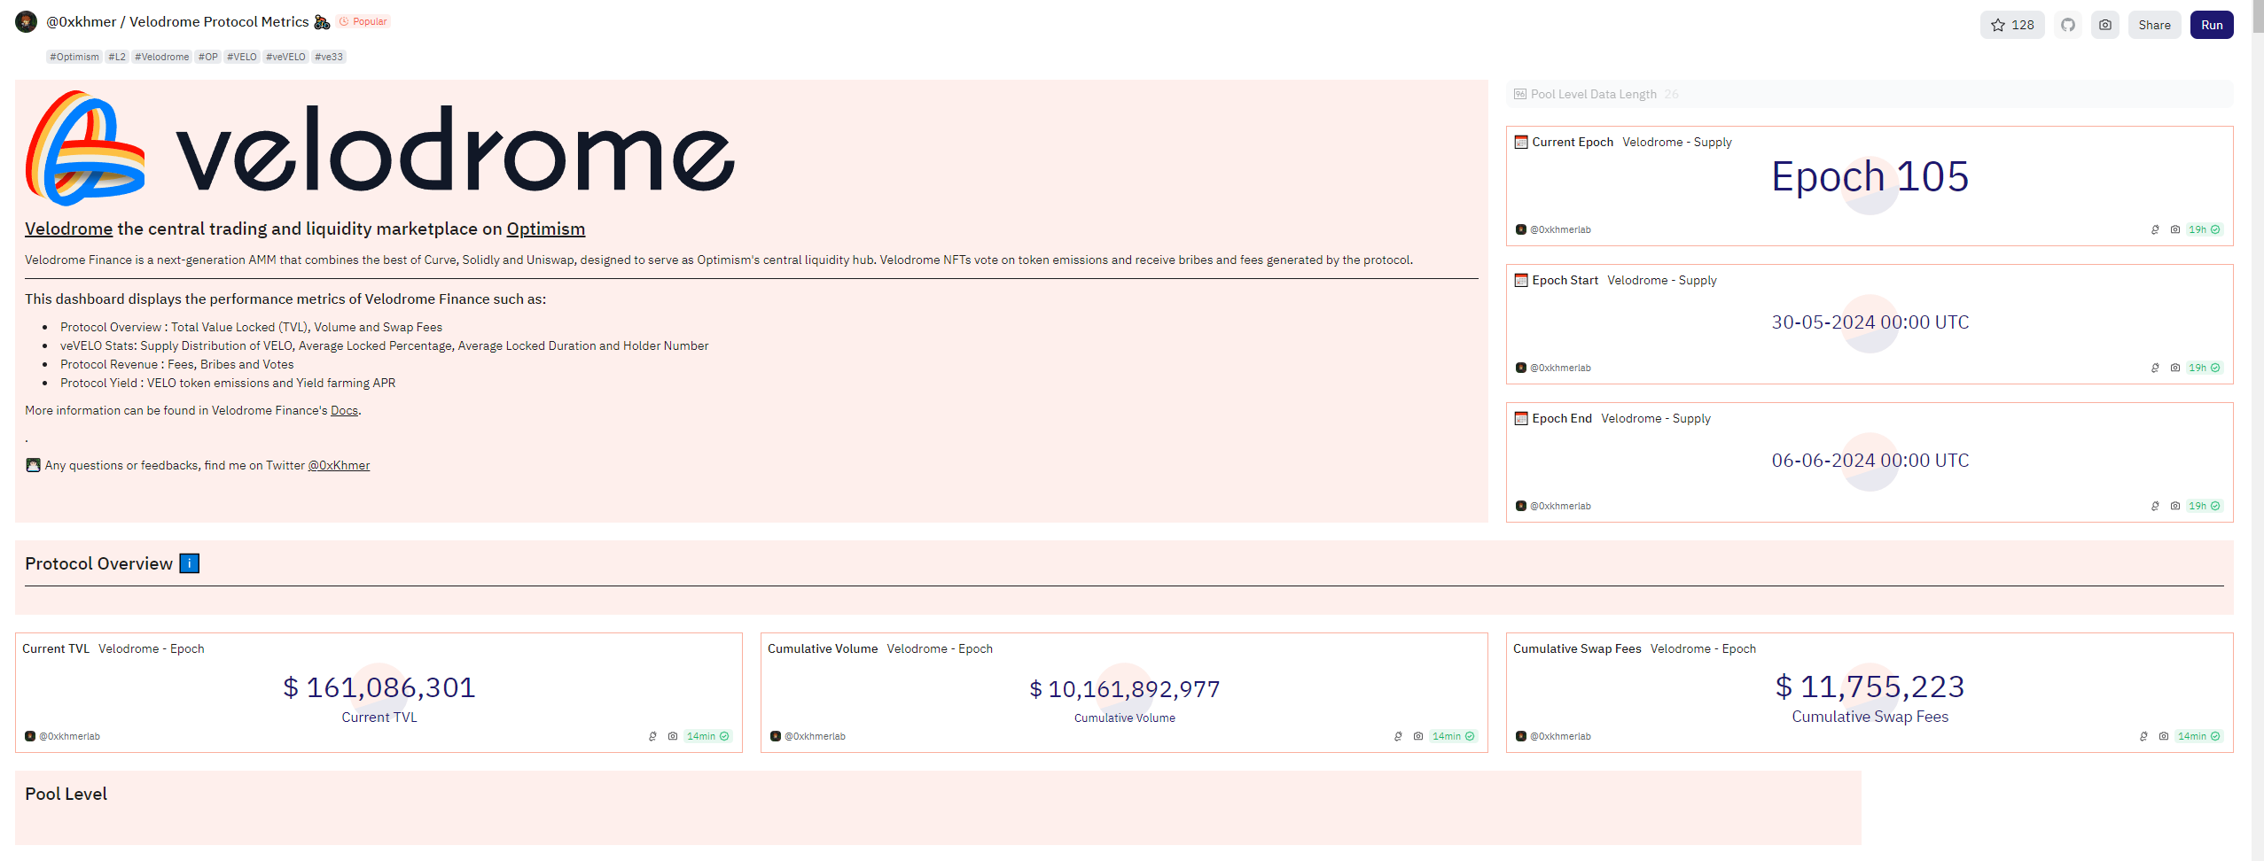This screenshot has height=861, width=2264.
Task: Click the camera icon in the Cumulative Volume card
Action: click(x=1417, y=736)
